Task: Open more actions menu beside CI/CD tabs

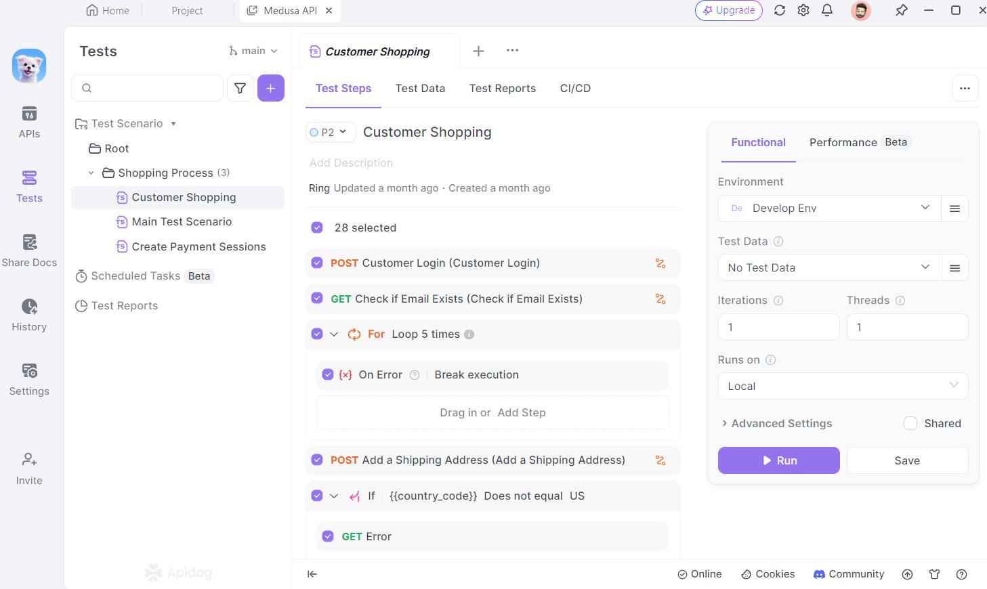Action: (965, 88)
